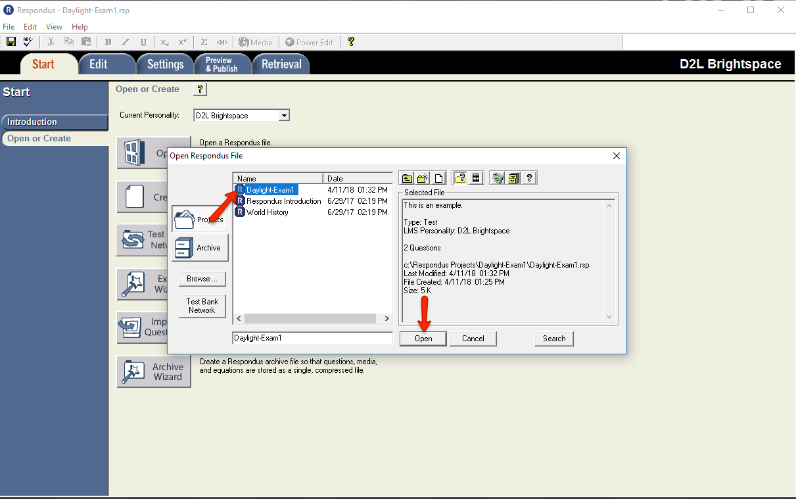Click the yellow help question mark in toolbar
The height and width of the screenshot is (499, 796).
(351, 41)
